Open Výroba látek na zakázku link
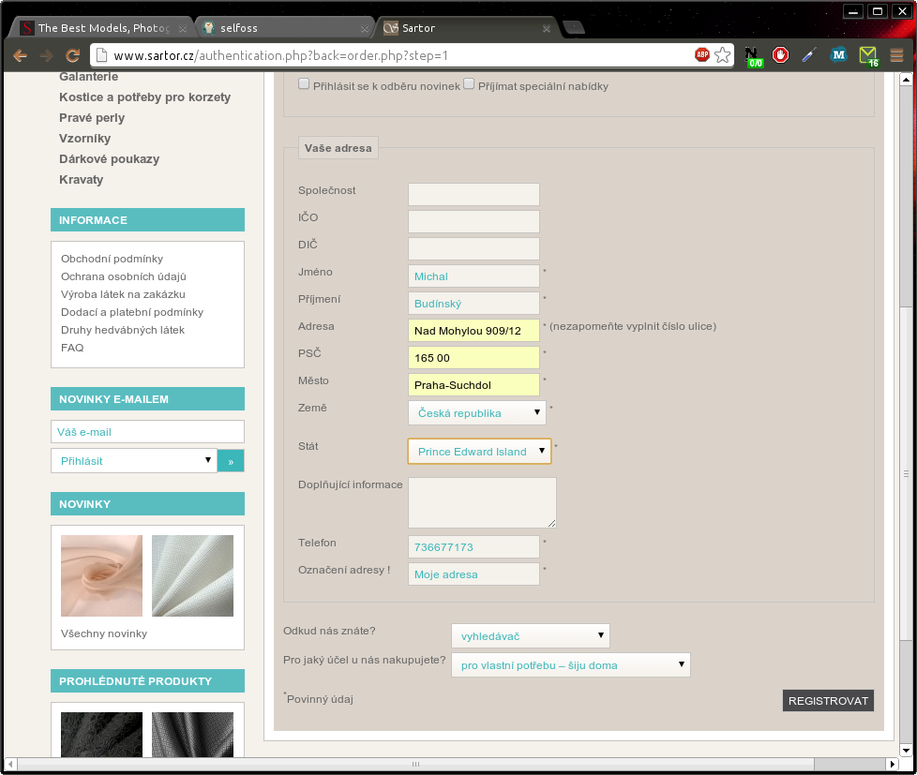917x775 pixels. click(x=123, y=294)
